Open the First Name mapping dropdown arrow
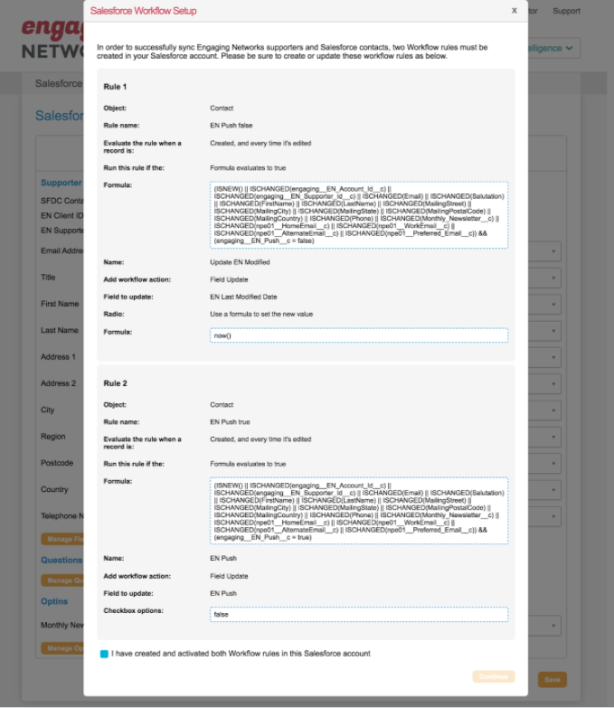The image size is (614, 708). 553,305
